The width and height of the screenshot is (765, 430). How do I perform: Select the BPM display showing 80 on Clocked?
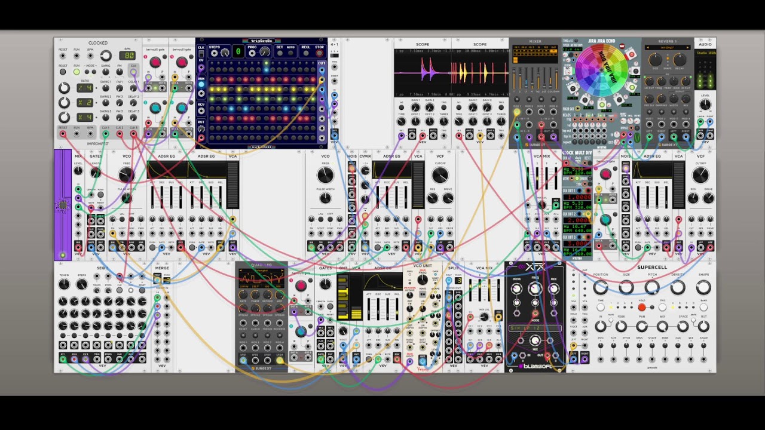pos(127,56)
